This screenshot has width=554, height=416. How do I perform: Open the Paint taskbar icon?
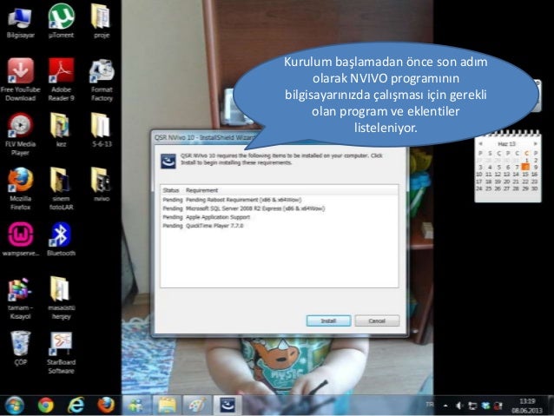coord(197,405)
